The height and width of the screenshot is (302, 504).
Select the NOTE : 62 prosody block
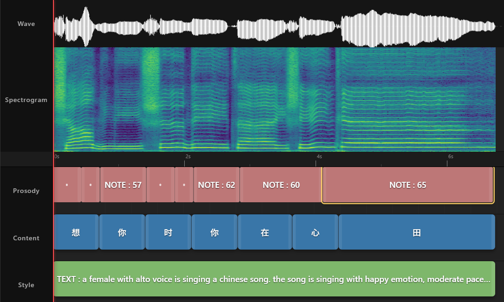click(217, 185)
